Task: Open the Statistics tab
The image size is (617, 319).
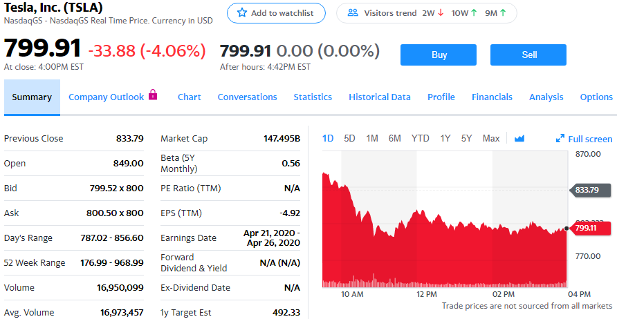Action: point(313,97)
